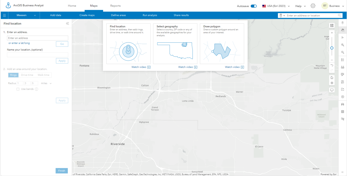Click Apply under Name your location
Image resolution: width=347 pixels, height=176 pixels.
[62, 61]
